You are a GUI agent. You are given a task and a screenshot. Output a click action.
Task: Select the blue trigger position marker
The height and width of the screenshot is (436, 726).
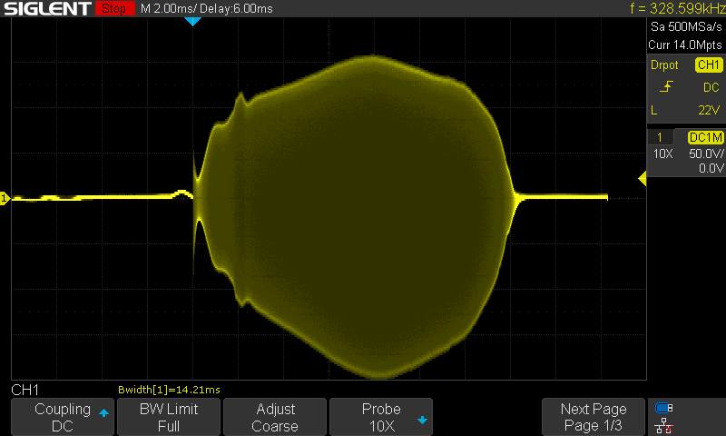(192, 21)
